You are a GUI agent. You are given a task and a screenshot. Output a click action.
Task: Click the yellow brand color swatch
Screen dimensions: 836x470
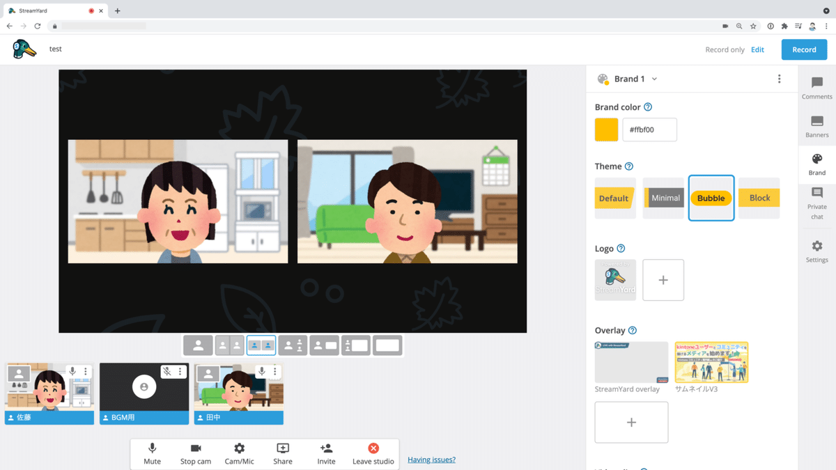coord(606,130)
